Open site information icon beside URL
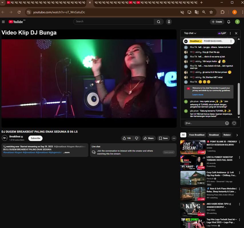Viewport: 244px width, 228px height. coord(29,12)
